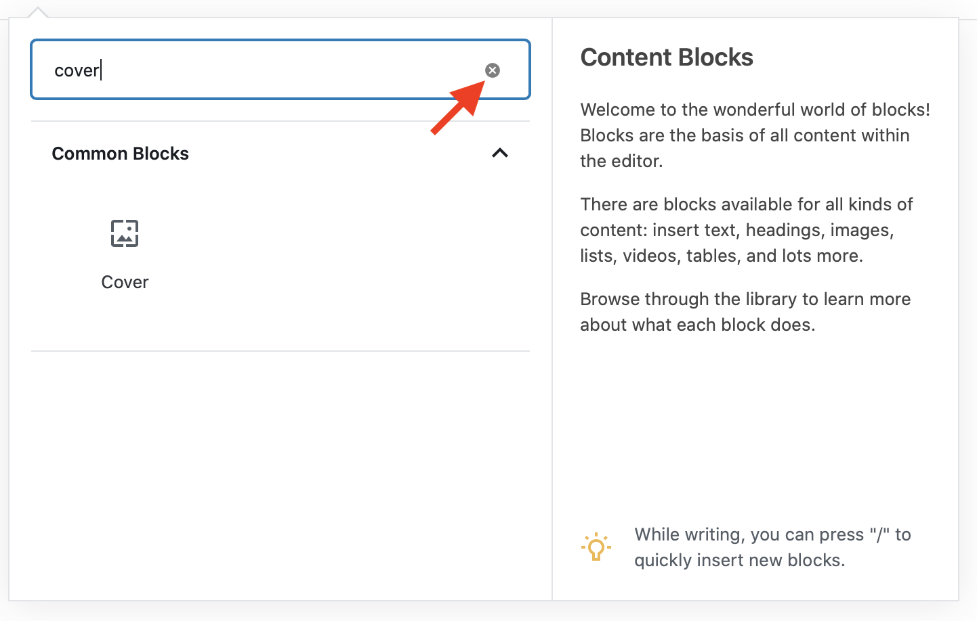Select the Cover label under the block icon
This screenshot has height=621, width=977.
point(125,282)
